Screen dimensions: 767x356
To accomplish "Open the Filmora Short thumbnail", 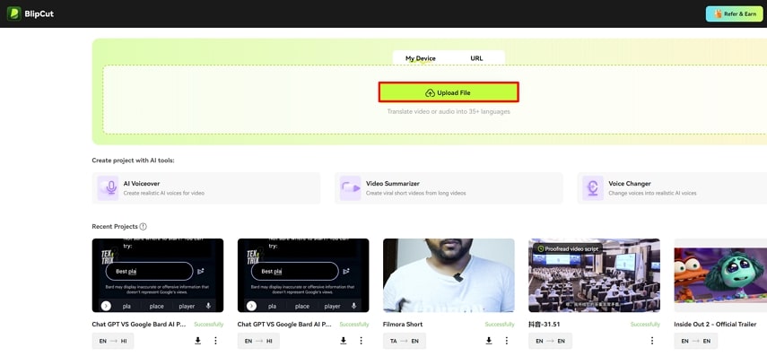I will (449, 275).
